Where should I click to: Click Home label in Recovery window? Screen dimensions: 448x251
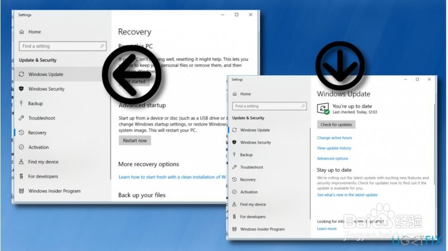35,32
